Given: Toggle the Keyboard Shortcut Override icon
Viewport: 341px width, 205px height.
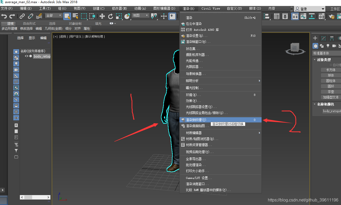Looking at the screenshot, I should coord(172,16).
